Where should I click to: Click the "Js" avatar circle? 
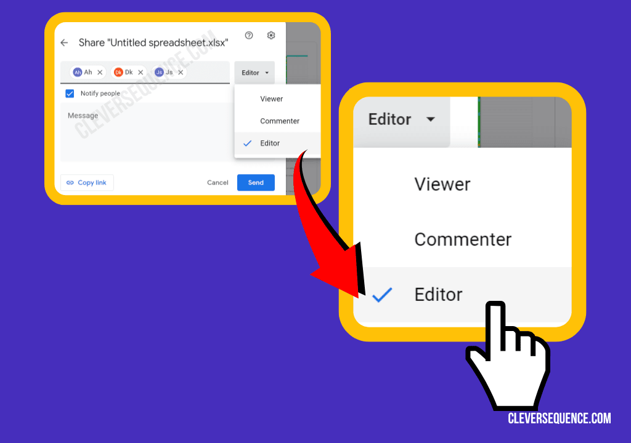click(159, 72)
